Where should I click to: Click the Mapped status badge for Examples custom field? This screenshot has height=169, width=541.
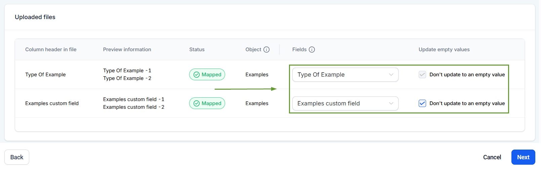click(x=207, y=103)
